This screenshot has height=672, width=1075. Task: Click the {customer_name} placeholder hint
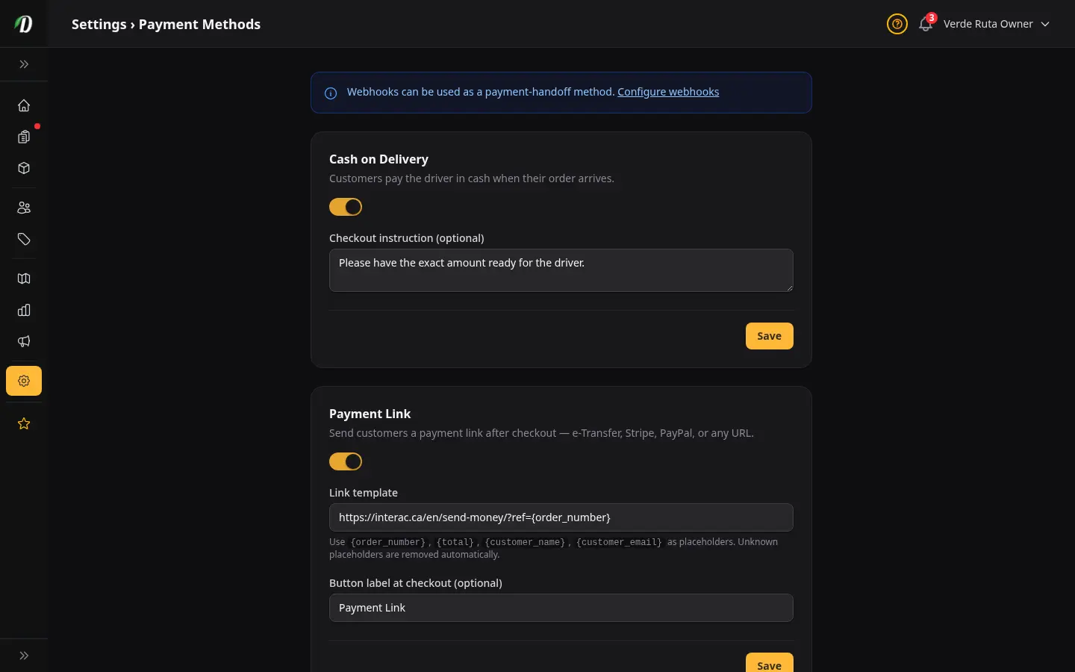525,542
